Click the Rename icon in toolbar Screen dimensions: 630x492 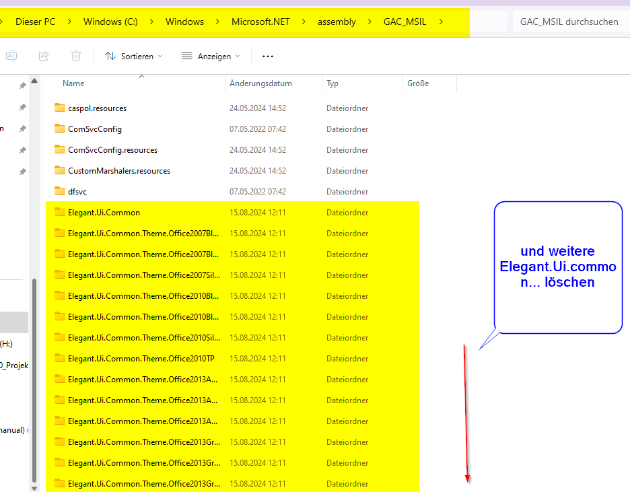click(11, 56)
